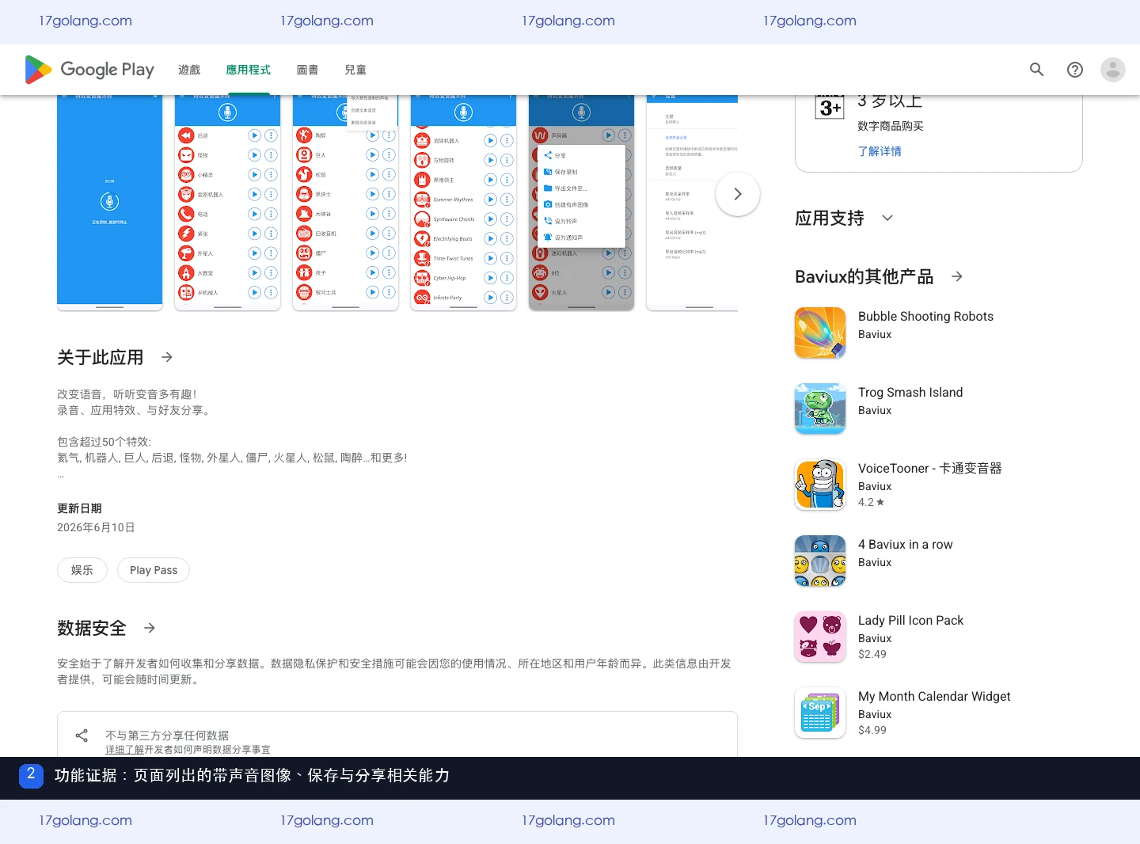Open Trog Smash Island app icon
Screen dimensions: 1140x844
pos(820,409)
